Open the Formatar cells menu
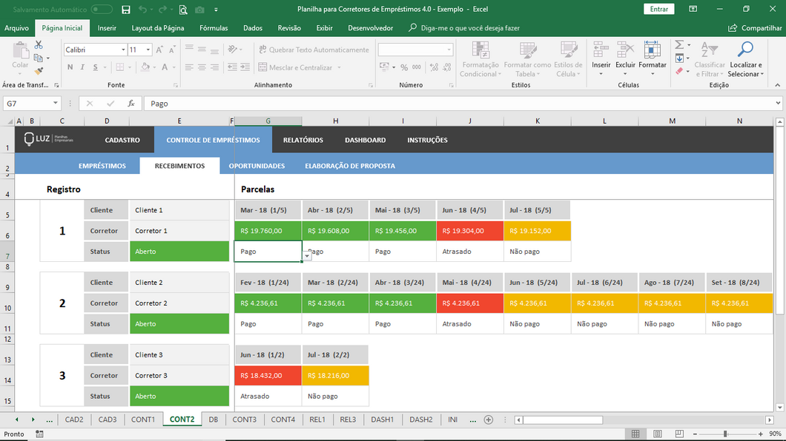The image size is (786, 441). click(x=653, y=59)
